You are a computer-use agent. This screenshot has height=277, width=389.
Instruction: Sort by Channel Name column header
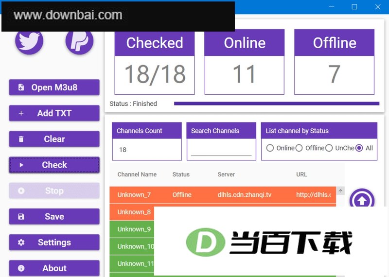137,174
